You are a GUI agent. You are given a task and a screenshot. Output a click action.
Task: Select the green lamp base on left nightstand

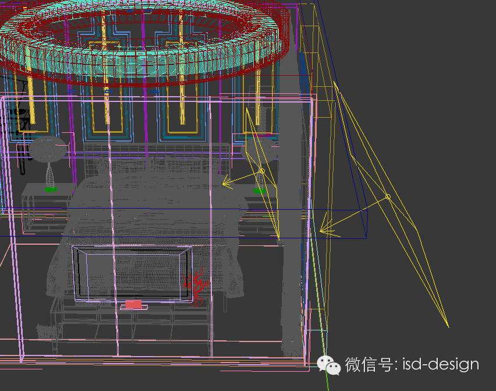(51, 189)
